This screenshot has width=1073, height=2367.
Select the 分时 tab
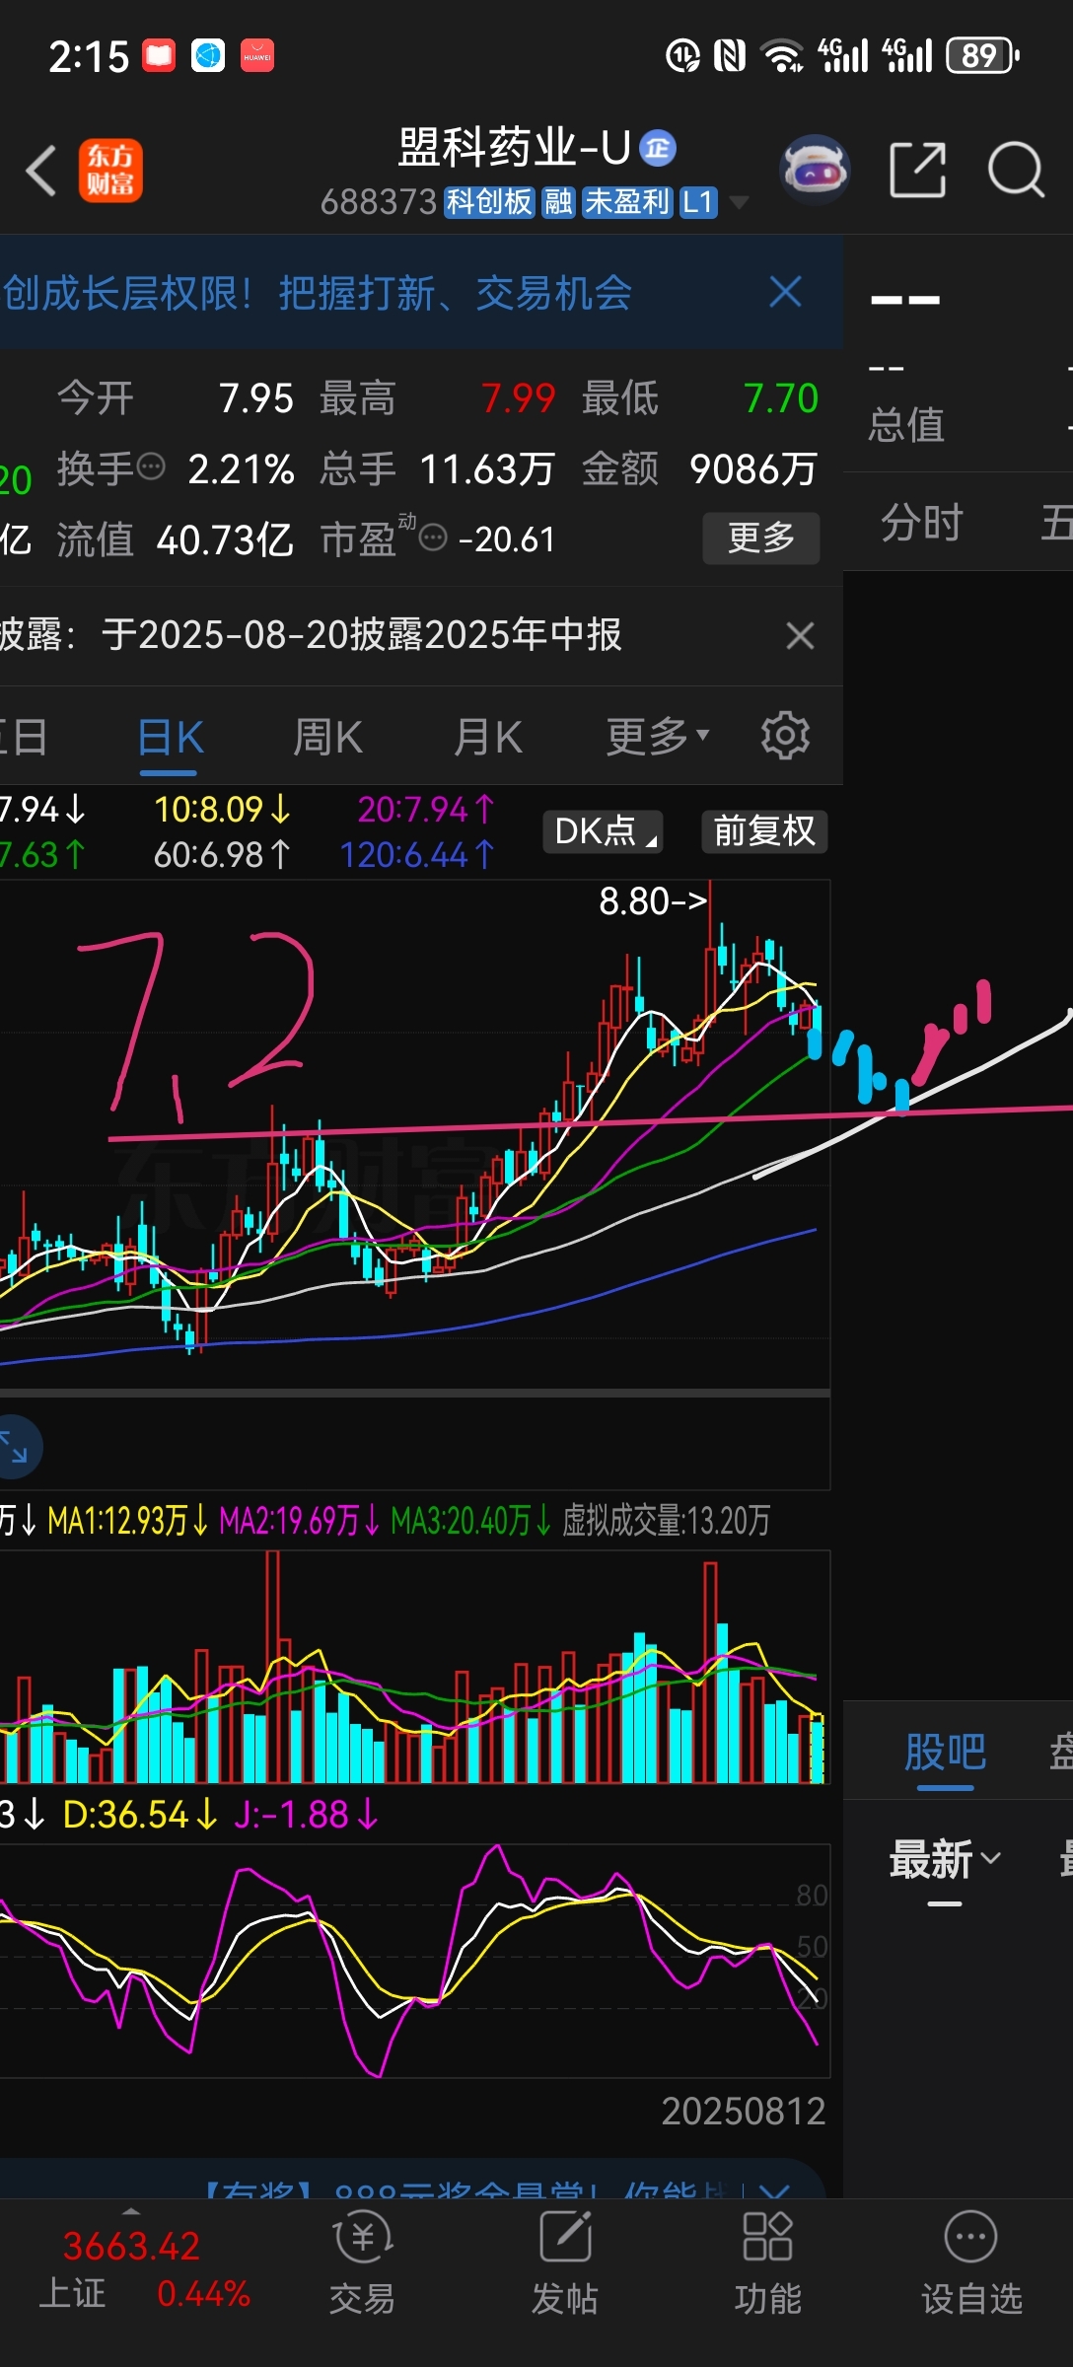coord(921,522)
